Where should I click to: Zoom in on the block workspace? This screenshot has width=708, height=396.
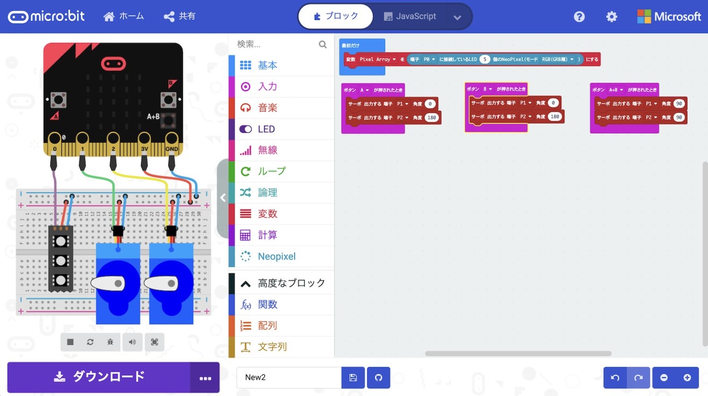(688, 377)
